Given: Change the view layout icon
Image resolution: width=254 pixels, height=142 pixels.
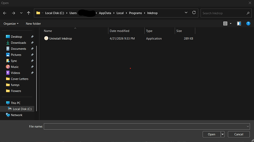Looking at the screenshot, I should coord(225,23).
